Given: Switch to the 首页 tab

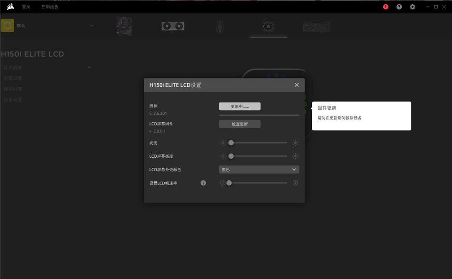Looking at the screenshot, I should [26, 6].
